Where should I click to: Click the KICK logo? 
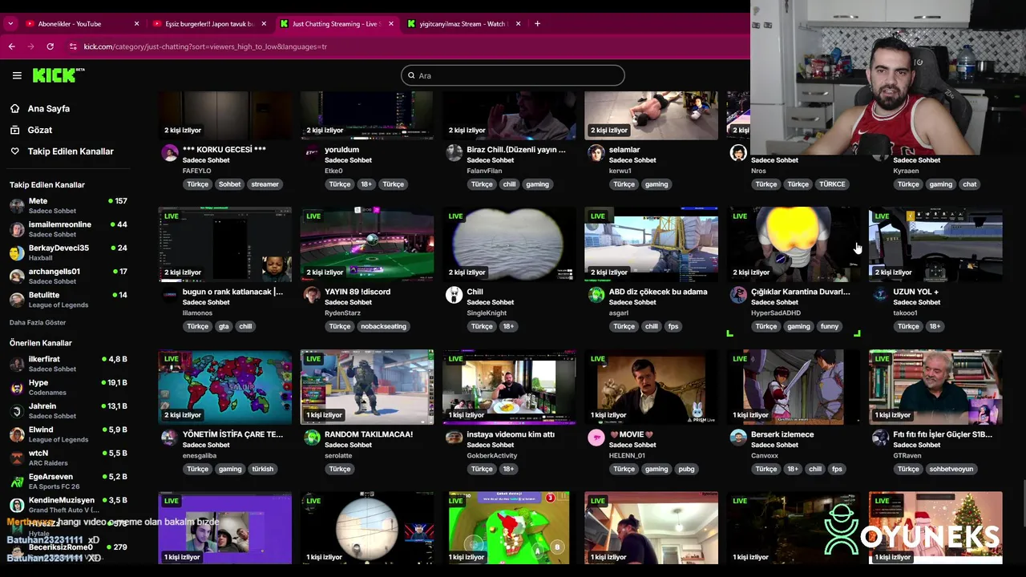(x=59, y=75)
